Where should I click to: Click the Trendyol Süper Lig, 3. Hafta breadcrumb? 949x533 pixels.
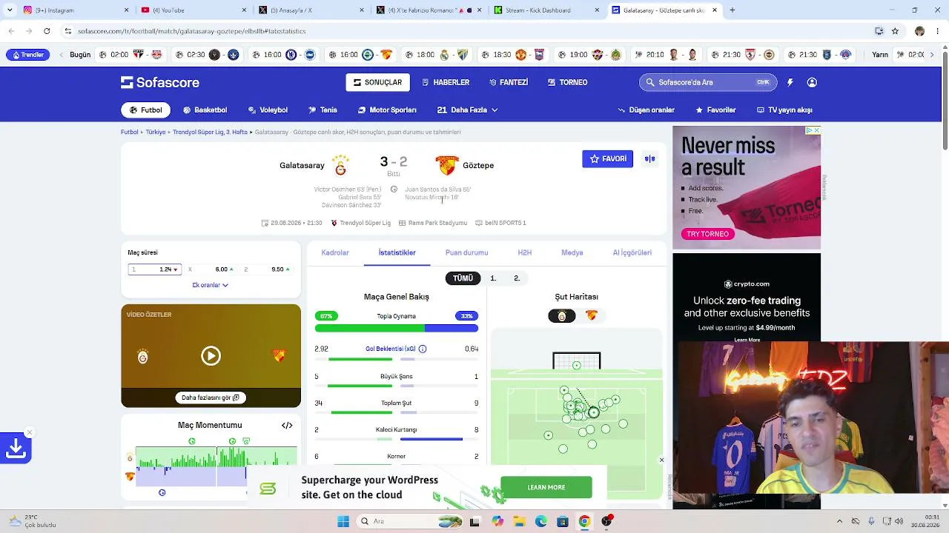pyautogui.click(x=211, y=132)
